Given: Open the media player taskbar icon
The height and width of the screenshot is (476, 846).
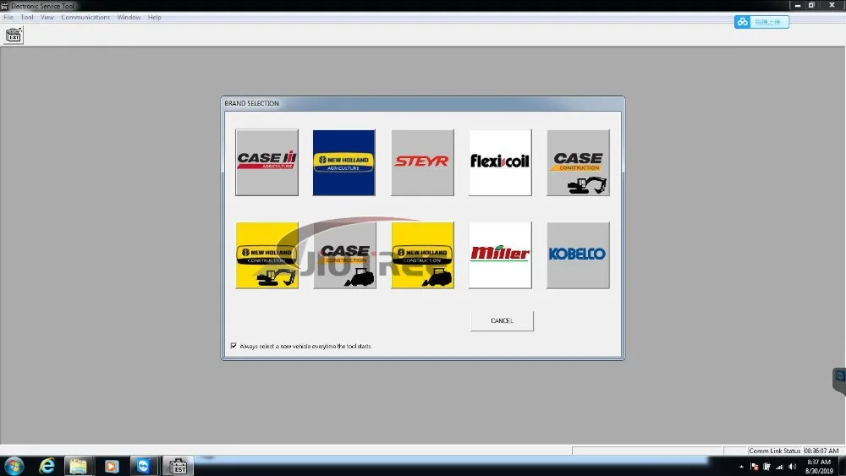Looking at the screenshot, I should 111,466.
